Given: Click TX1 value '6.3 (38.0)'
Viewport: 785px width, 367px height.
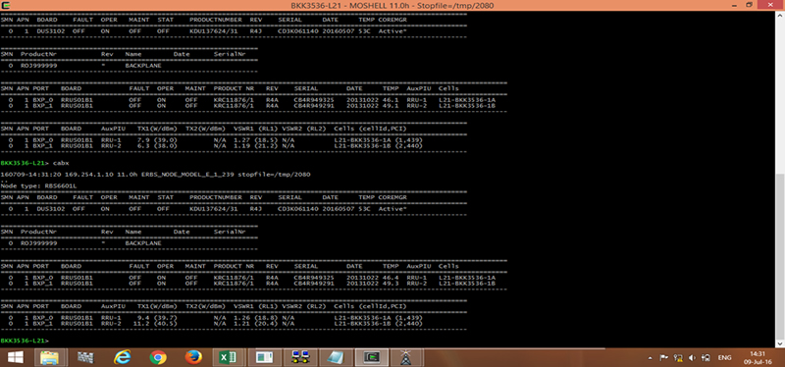Looking at the screenshot, I should tap(157, 145).
